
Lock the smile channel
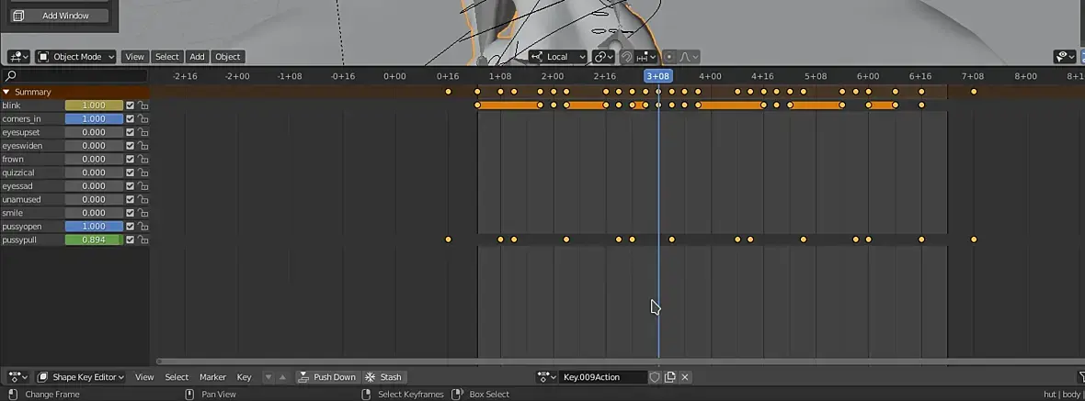[143, 213]
